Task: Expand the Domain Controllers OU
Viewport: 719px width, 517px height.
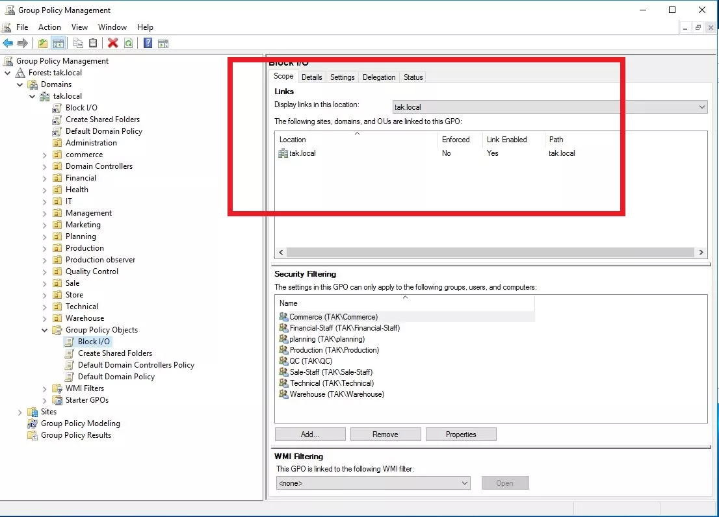Action: tap(44, 167)
